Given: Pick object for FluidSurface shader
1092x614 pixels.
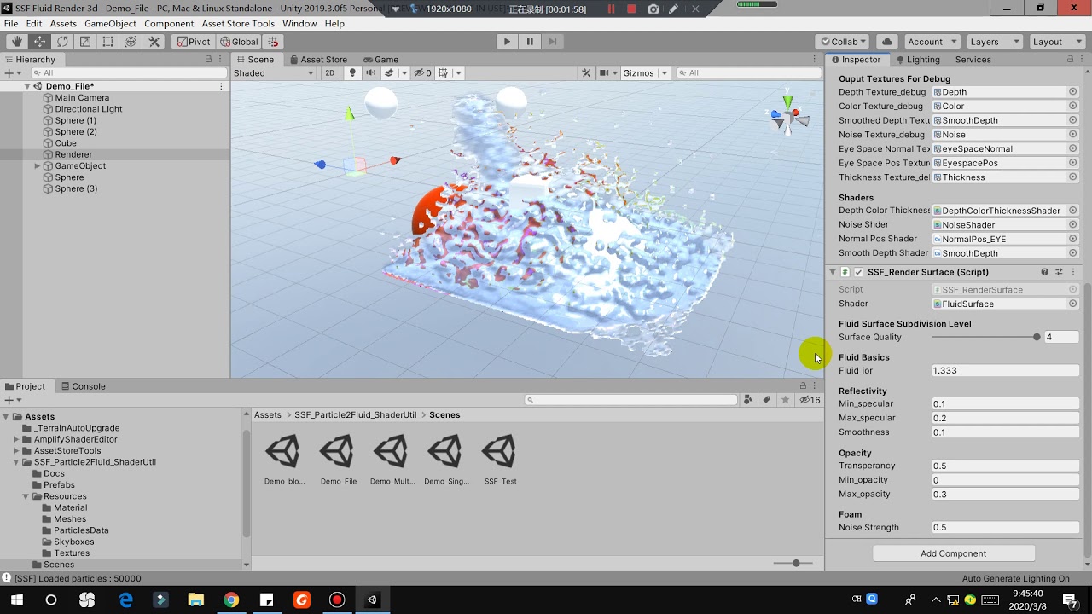Looking at the screenshot, I should point(1073,304).
